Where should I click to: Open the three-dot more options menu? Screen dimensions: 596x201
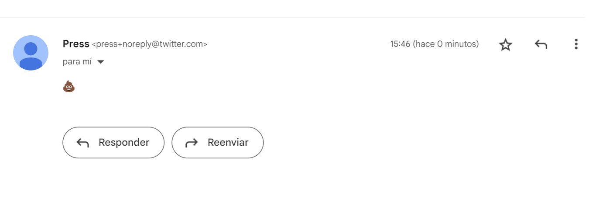point(576,44)
